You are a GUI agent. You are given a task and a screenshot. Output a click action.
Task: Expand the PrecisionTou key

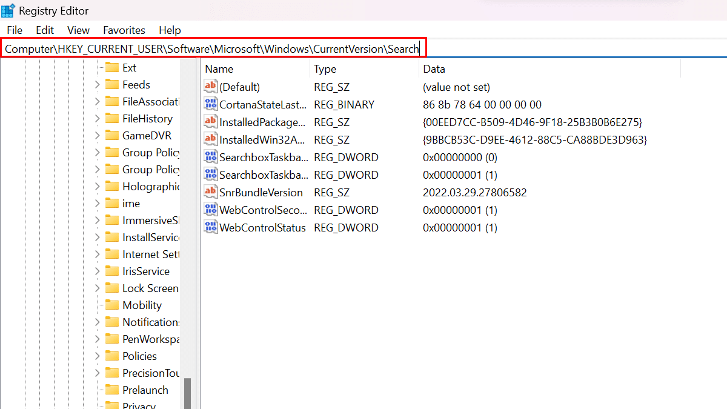(97, 373)
